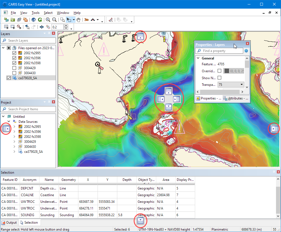Uncheck the 2002 fs2995 layer checkbox
The width and height of the screenshot is (281, 232).
point(15,53)
